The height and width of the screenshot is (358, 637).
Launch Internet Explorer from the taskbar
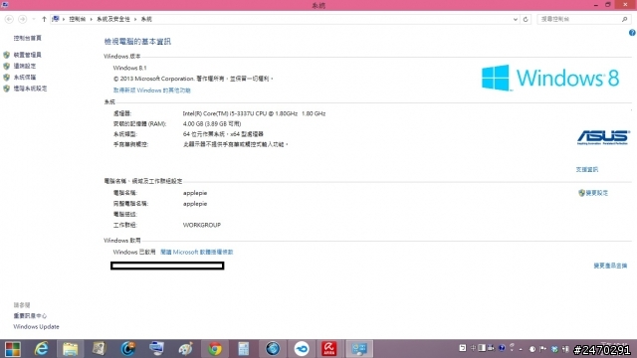tap(41, 349)
